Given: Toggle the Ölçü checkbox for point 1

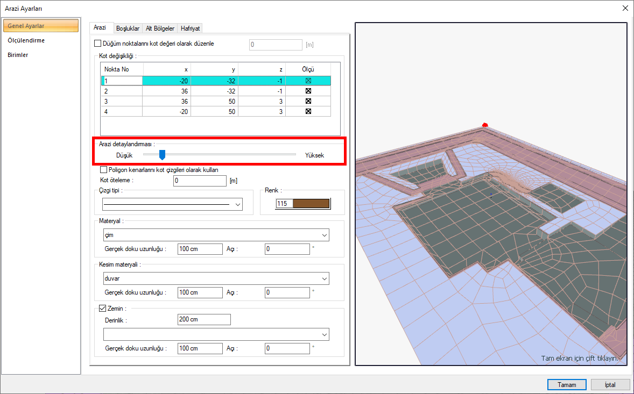Looking at the screenshot, I should point(308,81).
